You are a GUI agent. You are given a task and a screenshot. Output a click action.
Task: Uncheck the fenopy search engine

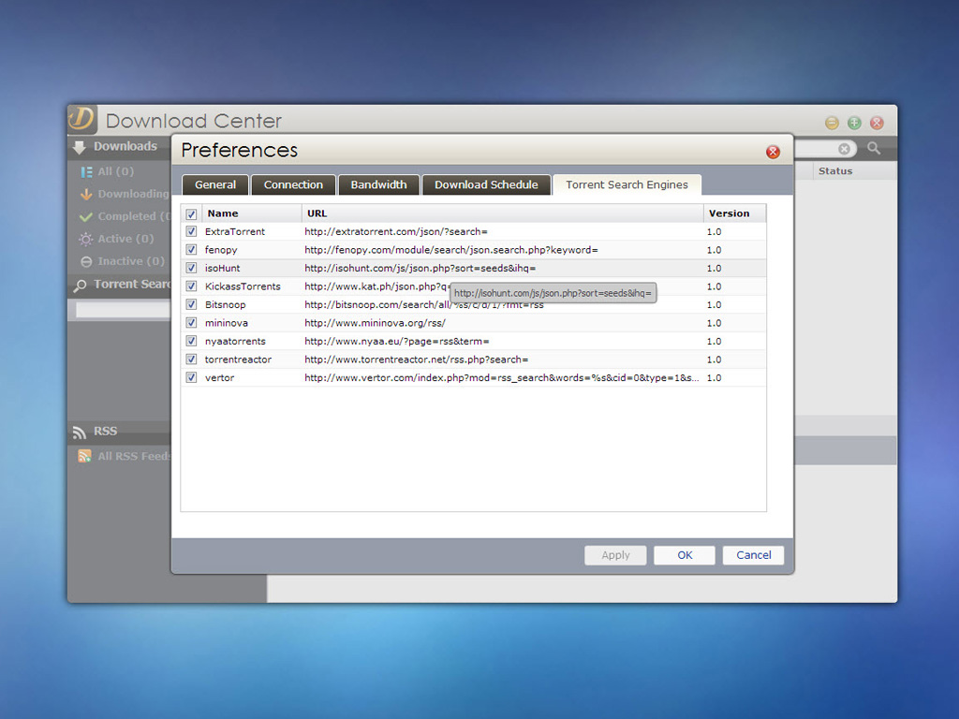pyautogui.click(x=191, y=249)
